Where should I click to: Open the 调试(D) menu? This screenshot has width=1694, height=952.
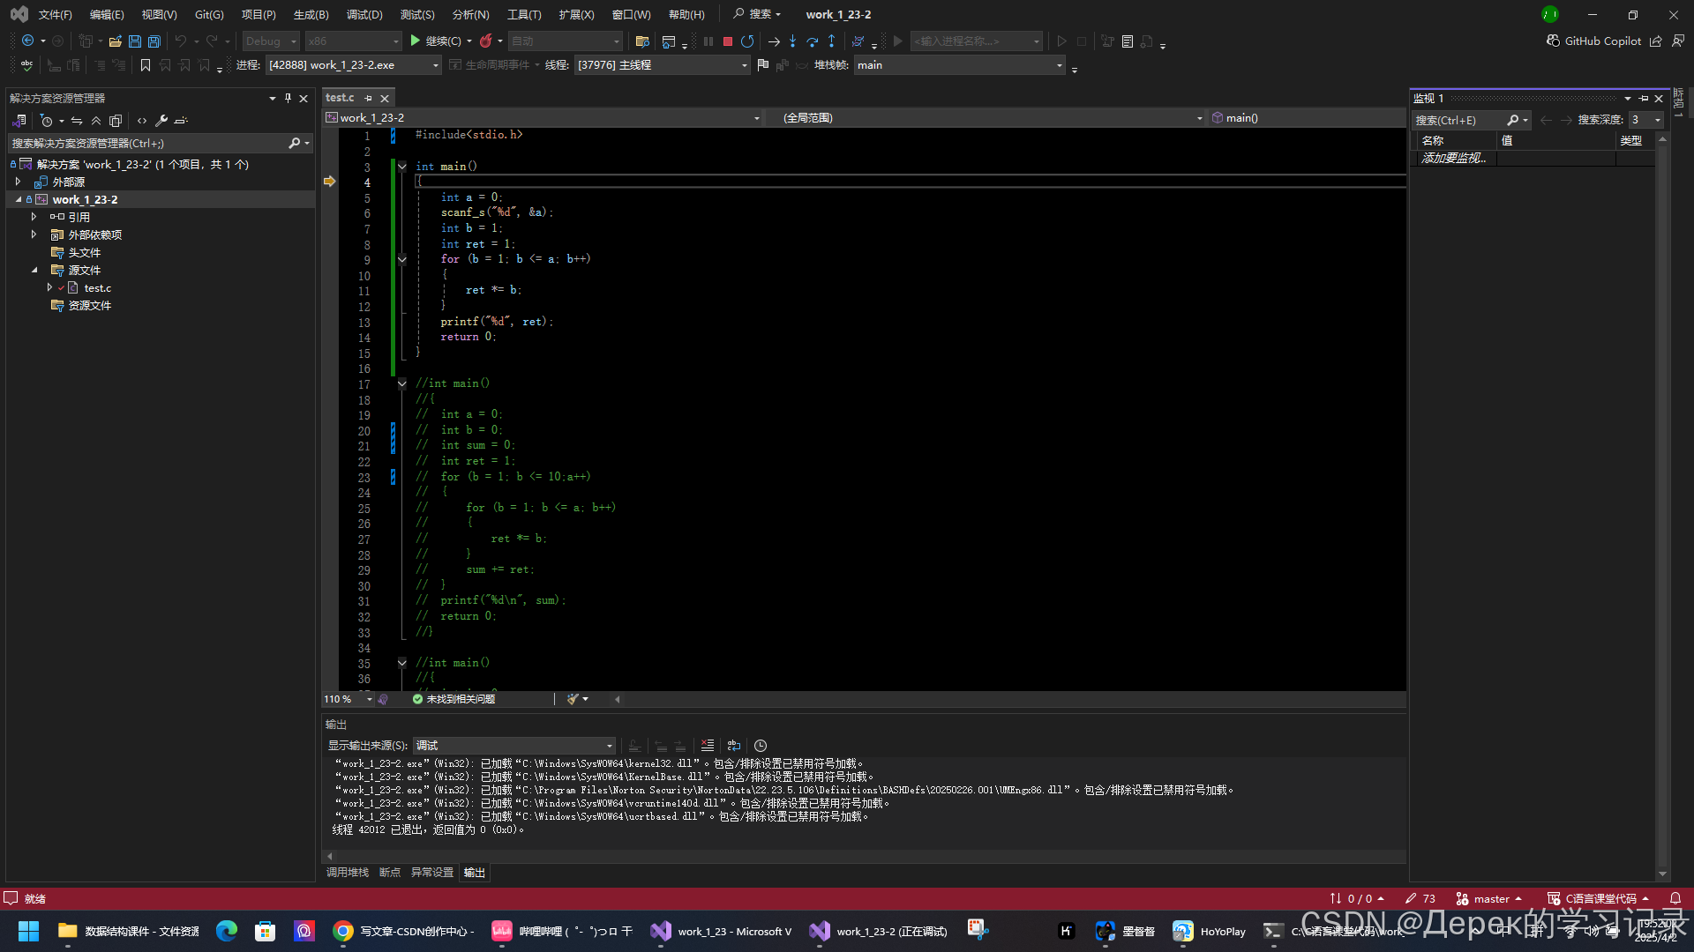pyautogui.click(x=364, y=14)
